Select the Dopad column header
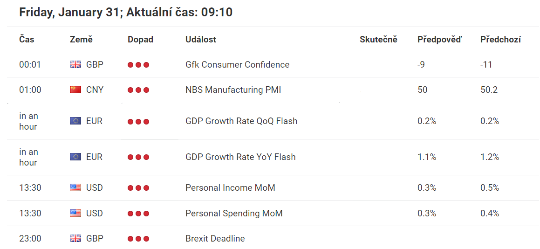Viewport: 540px width, 249px height. (x=141, y=40)
